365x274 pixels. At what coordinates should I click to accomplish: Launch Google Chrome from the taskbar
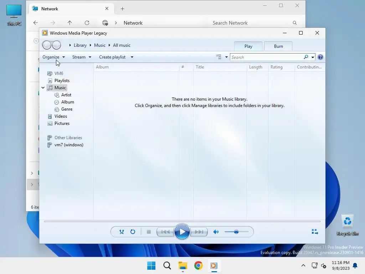[x=199, y=265]
